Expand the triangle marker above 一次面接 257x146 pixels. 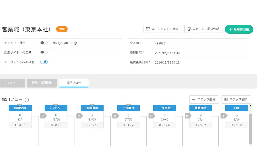tap(128, 105)
